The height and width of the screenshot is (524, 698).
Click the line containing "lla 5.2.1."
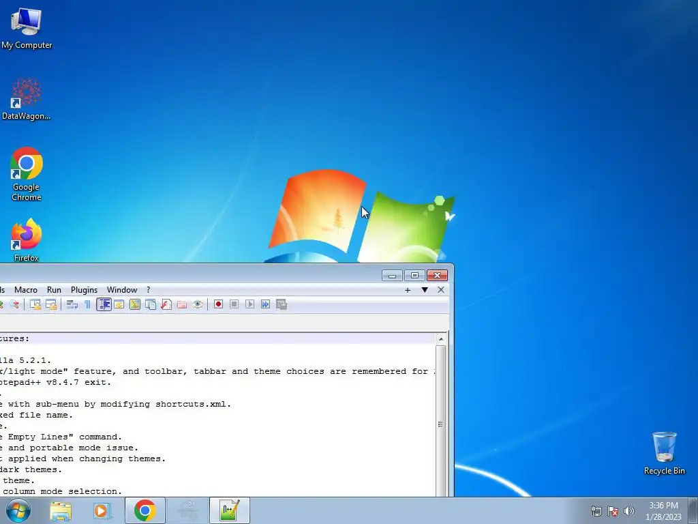coord(25,360)
